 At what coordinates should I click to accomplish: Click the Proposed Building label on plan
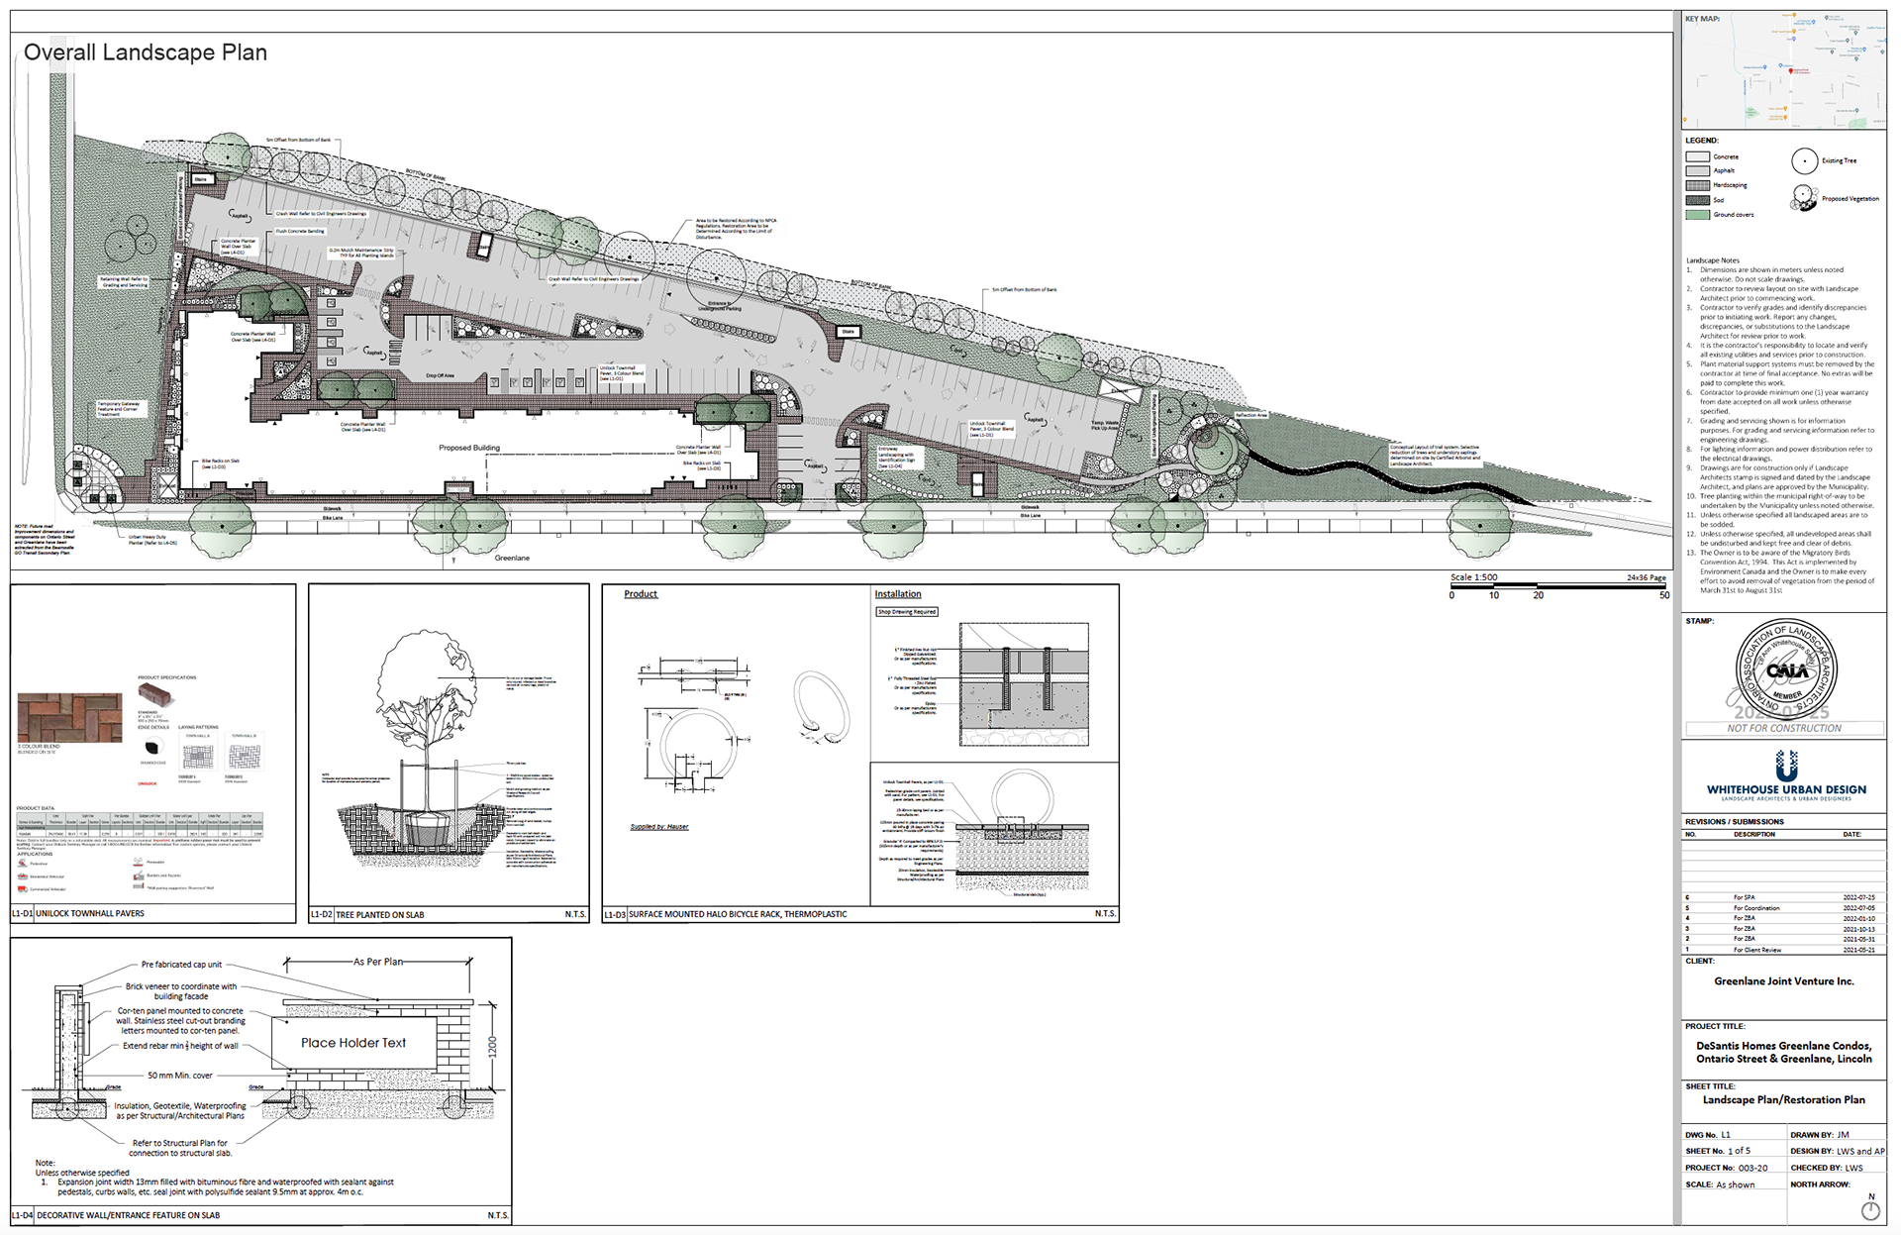coord(469,448)
